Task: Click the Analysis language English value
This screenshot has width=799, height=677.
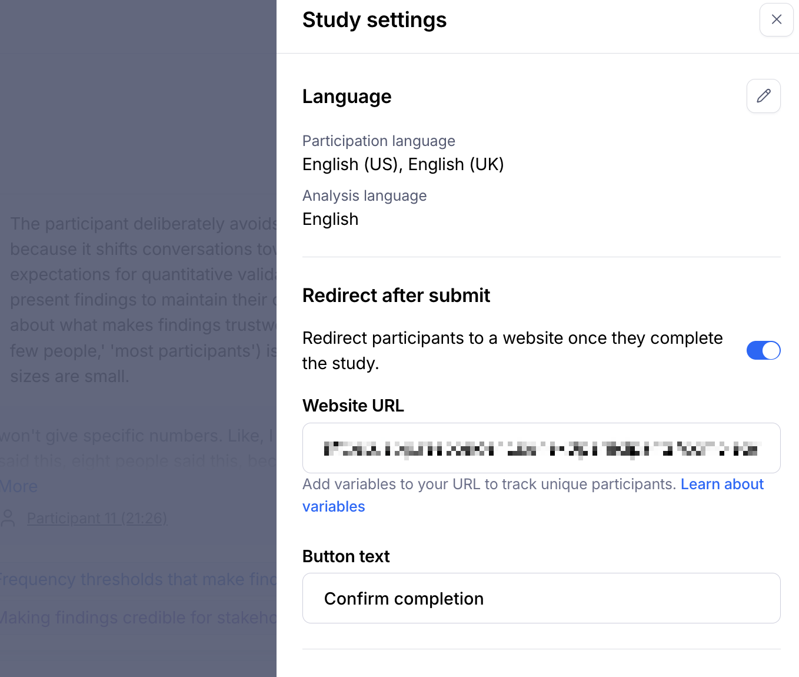Action: pyautogui.click(x=330, y=219)
